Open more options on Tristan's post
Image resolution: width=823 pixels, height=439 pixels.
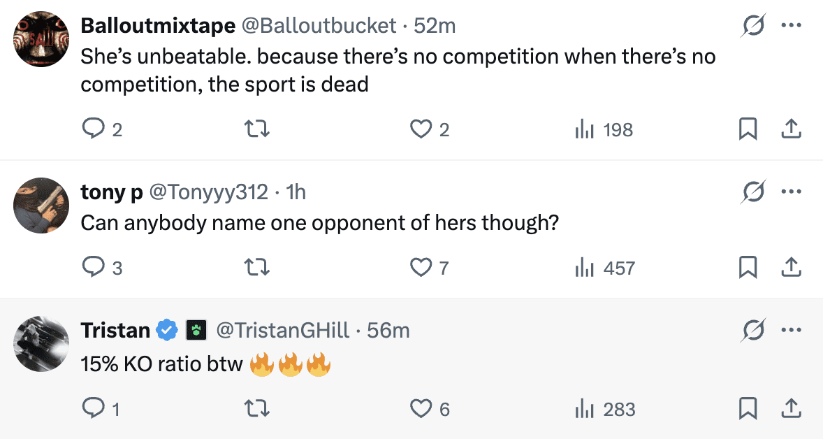point(790,330)
